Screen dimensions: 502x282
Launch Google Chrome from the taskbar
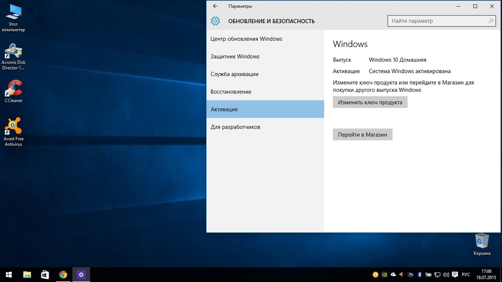[63, 274]
